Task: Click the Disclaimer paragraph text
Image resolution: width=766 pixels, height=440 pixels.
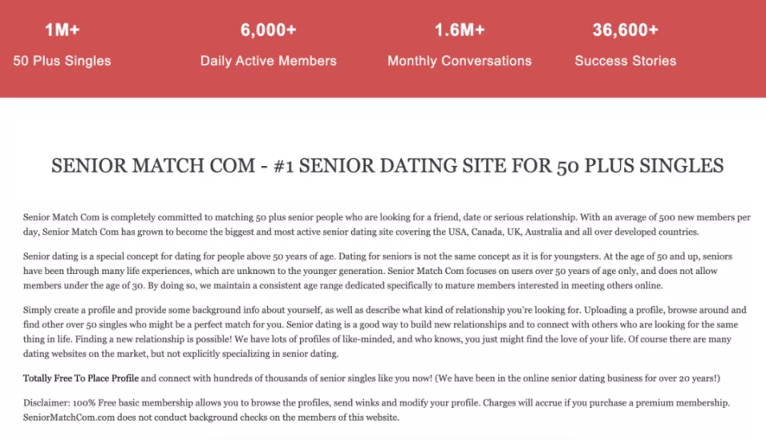Action: point(376,410)
